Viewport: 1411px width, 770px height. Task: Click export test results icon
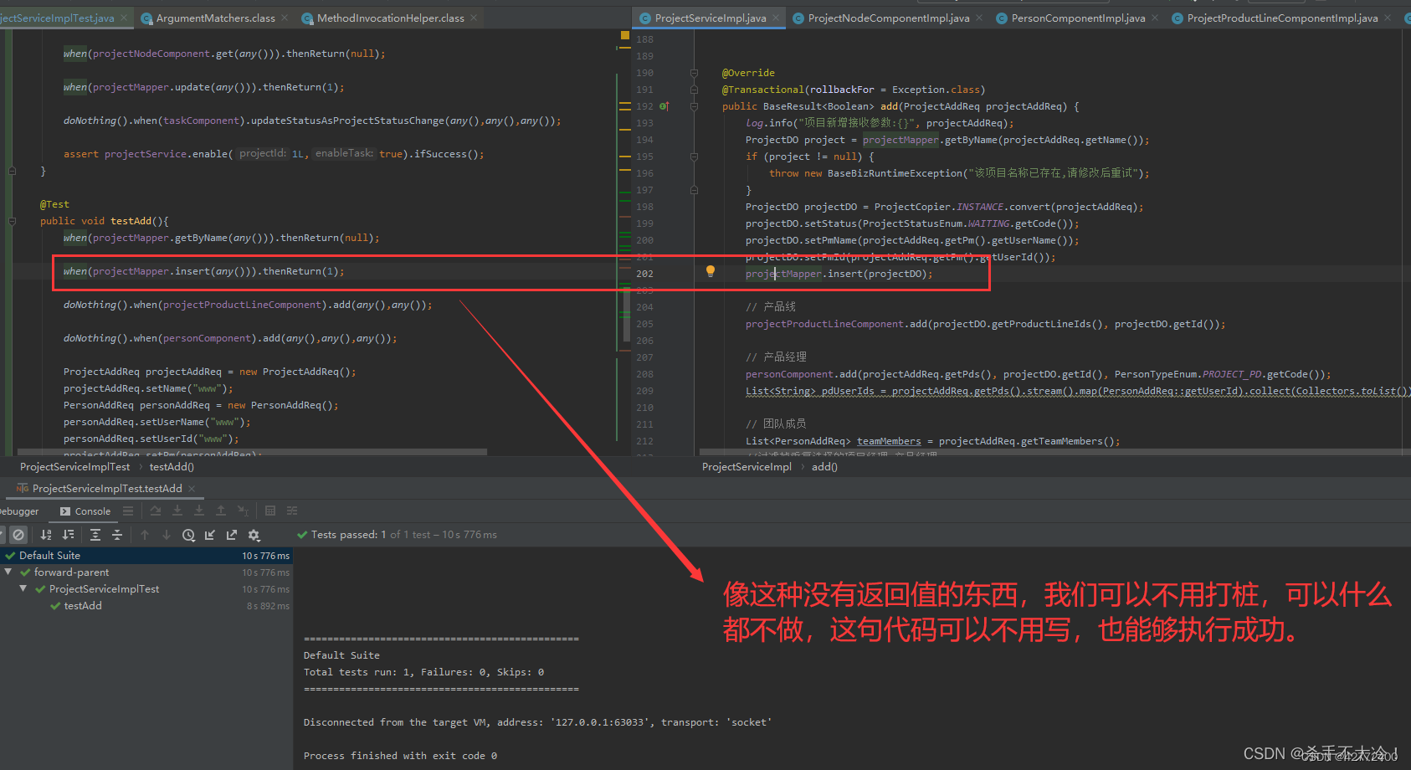click(x=232, y=535)
